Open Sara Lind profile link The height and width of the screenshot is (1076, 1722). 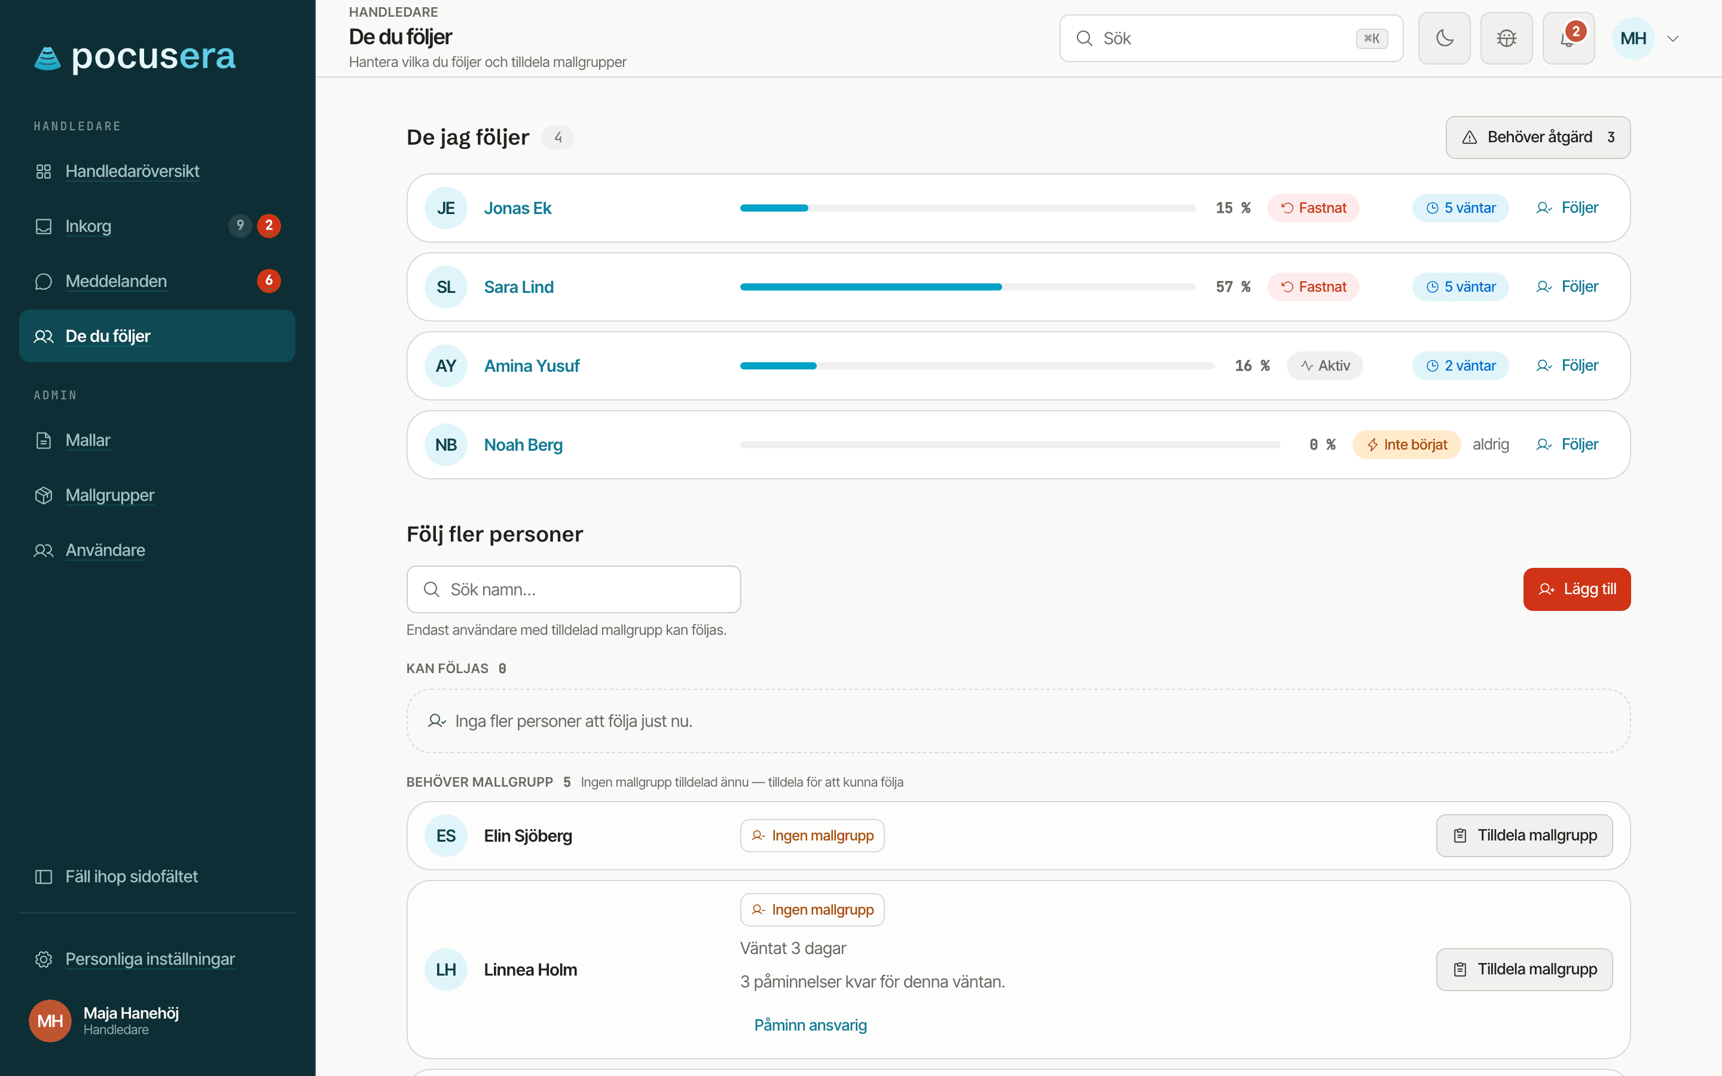click(519, 287)
